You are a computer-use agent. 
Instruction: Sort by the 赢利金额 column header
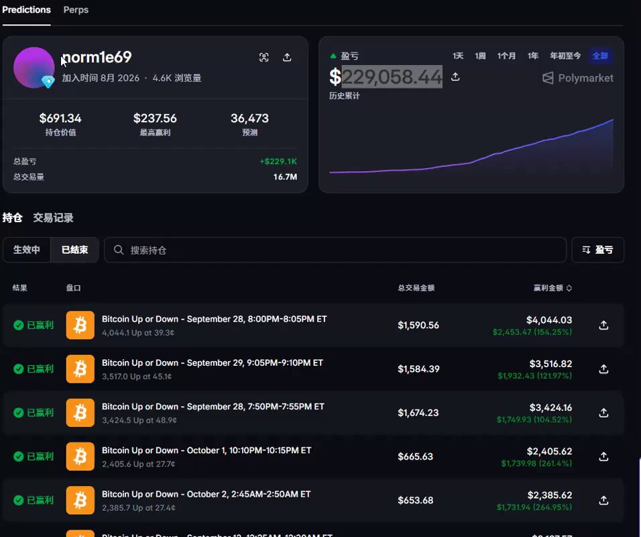552,288
